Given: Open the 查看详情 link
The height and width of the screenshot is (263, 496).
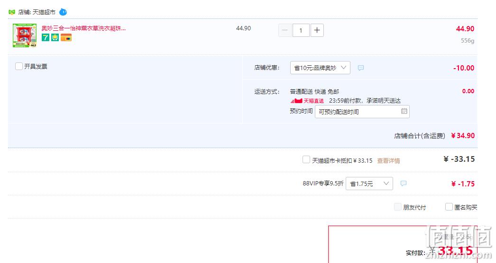Looking at the screenshot, I should pos(388,161).
